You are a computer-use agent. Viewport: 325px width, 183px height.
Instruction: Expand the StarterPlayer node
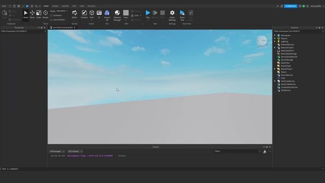pos(275,69)
